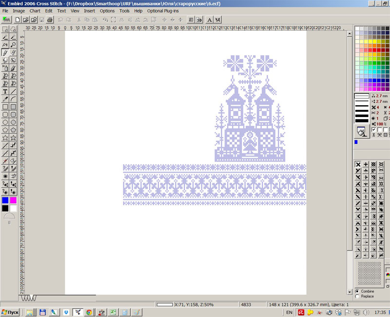The height and width of the screenshot is (317, 390).
Task: Select the full cross stitch type
Action: (358, 165)
